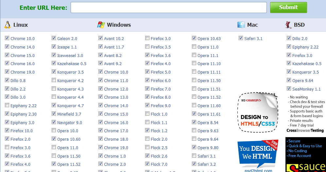Check the Flock 1.0 checkbox
326x172 pixels.
[x=147, y=114]
